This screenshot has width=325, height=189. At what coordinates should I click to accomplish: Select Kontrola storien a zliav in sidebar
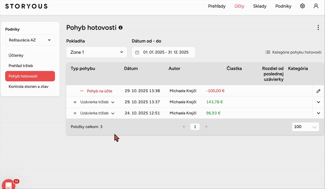tap(28, 87)
